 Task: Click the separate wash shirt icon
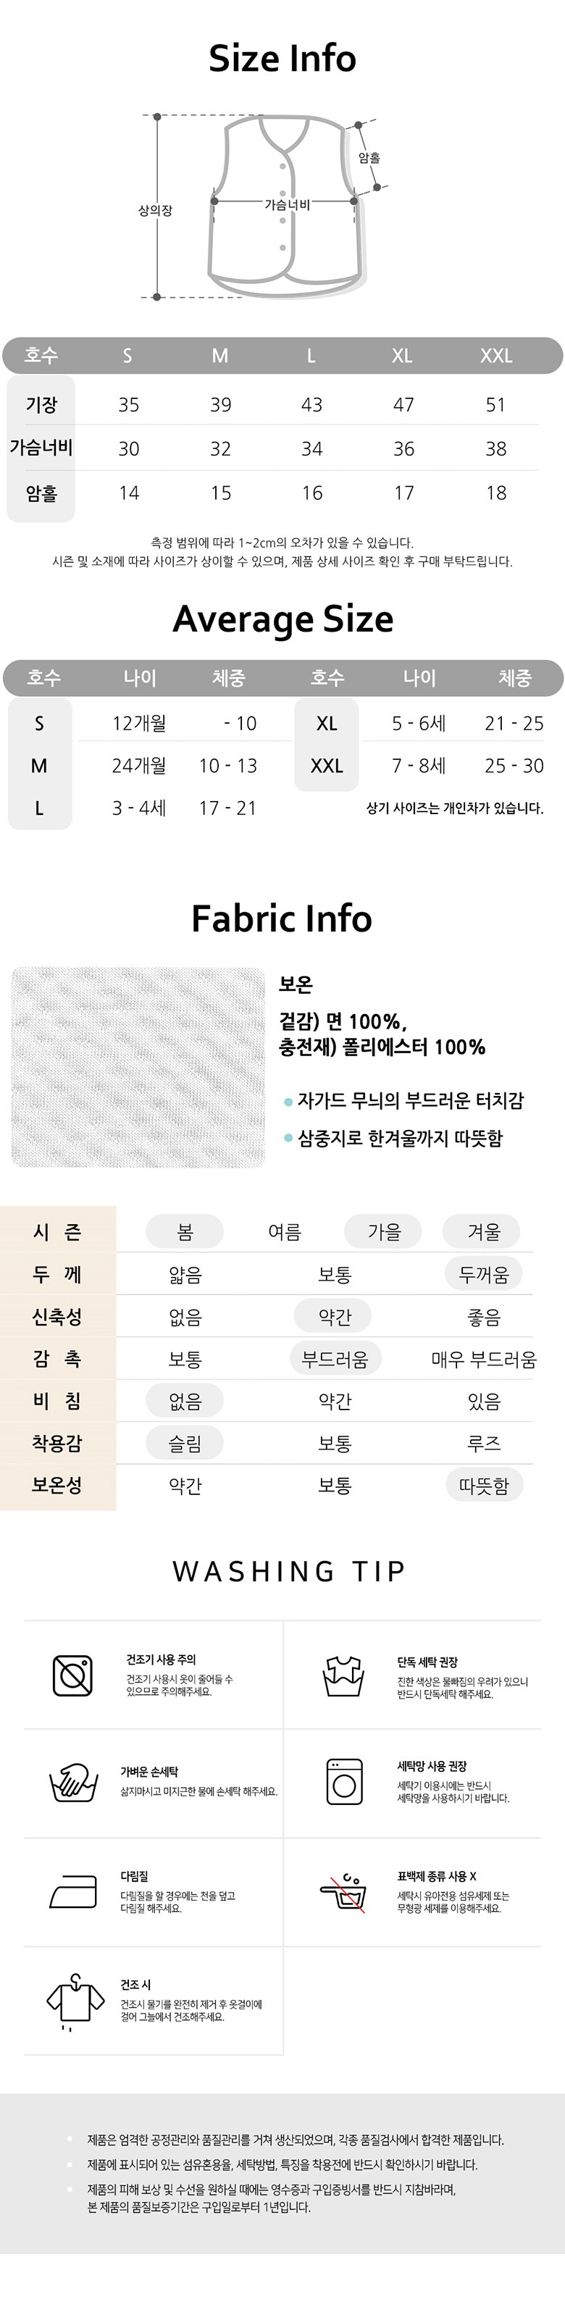pos(343,1675)
